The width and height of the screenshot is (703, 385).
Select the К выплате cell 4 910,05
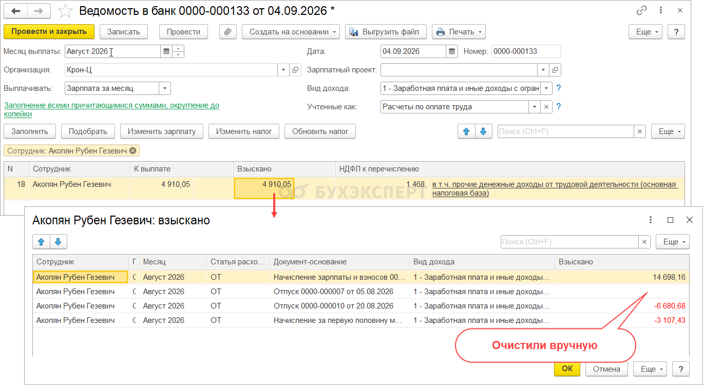(x=162, y=188)
